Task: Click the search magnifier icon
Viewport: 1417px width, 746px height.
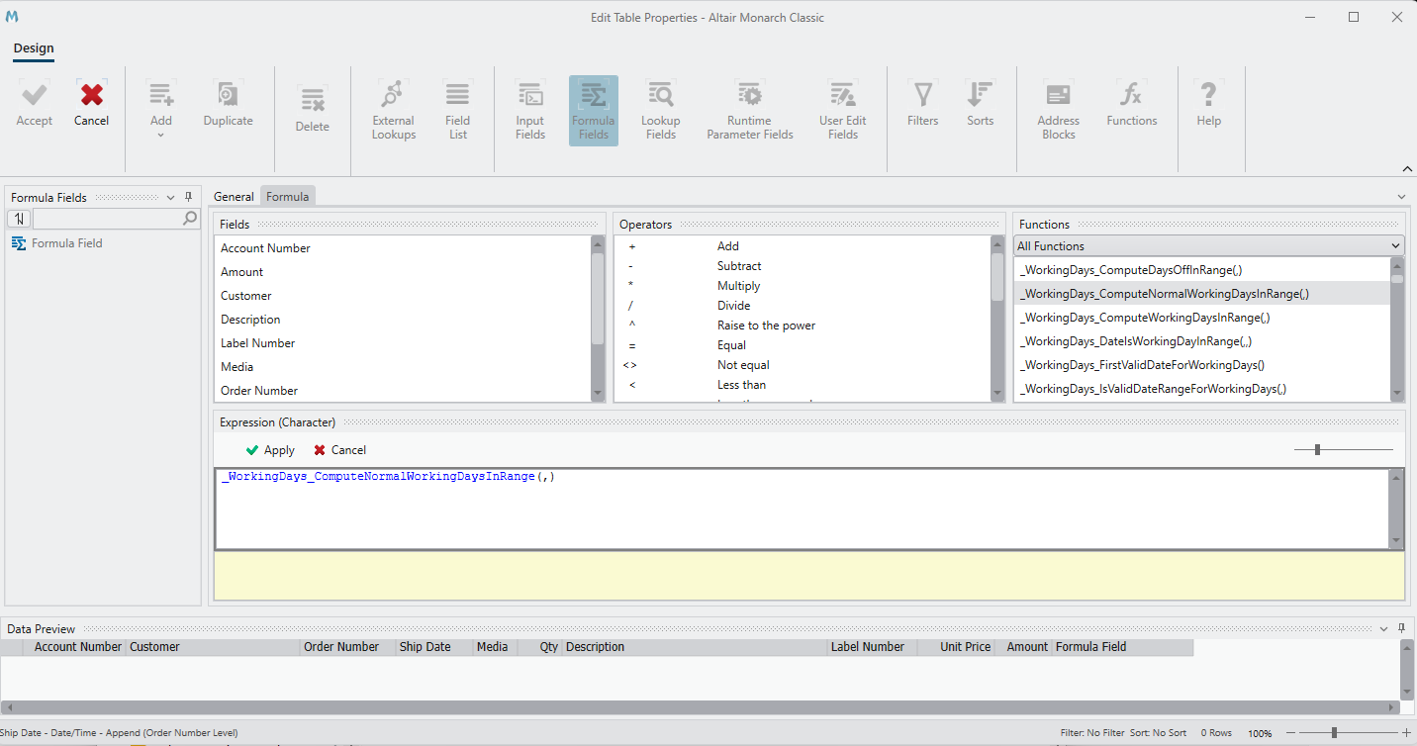Action: pyautogui.click(x=190, y=219)
